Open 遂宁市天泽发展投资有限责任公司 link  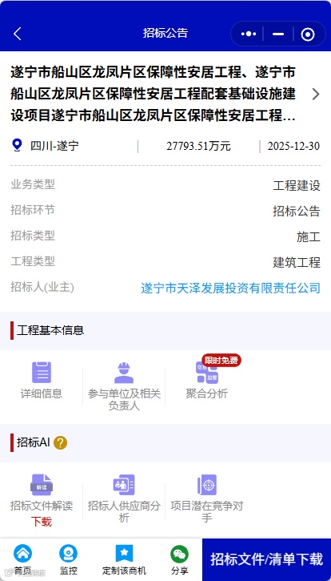tap(230, 288)
